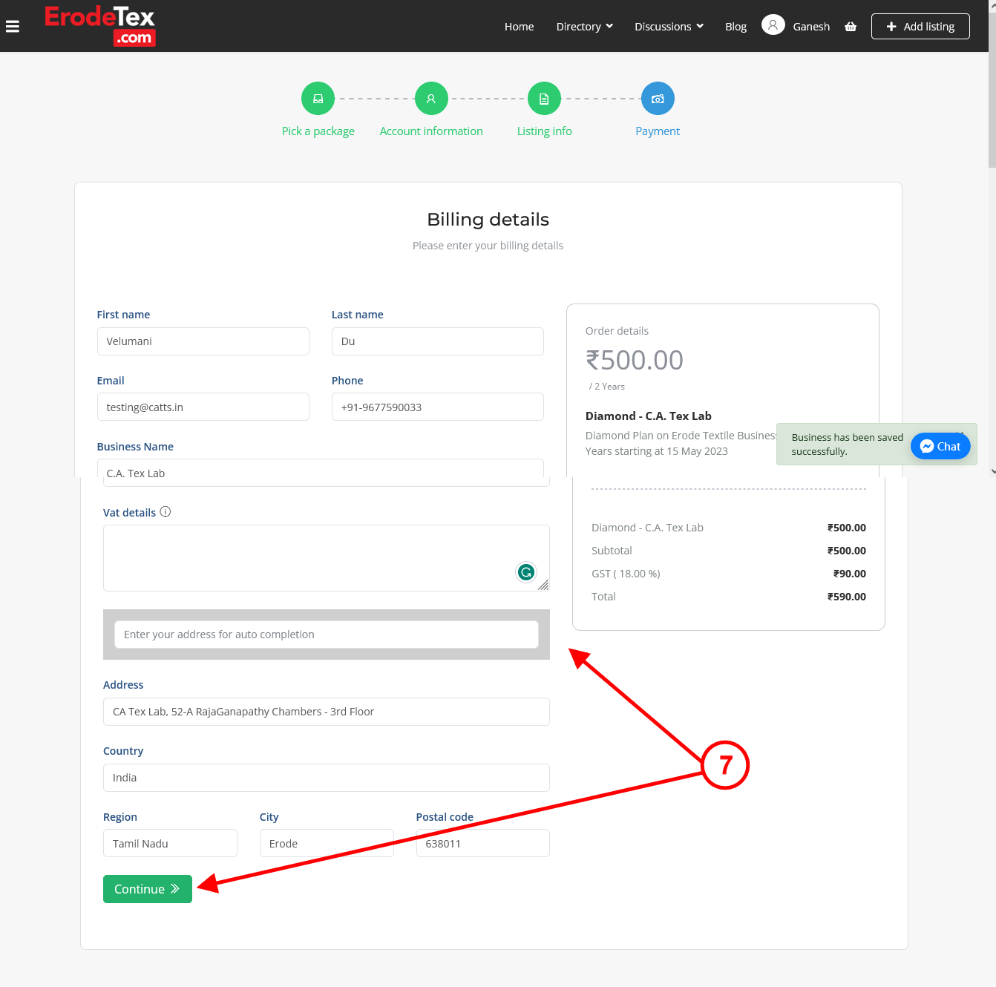The image size is (996, 987).
Task: Click the Subtotal row label
Action: click(612, 551)
